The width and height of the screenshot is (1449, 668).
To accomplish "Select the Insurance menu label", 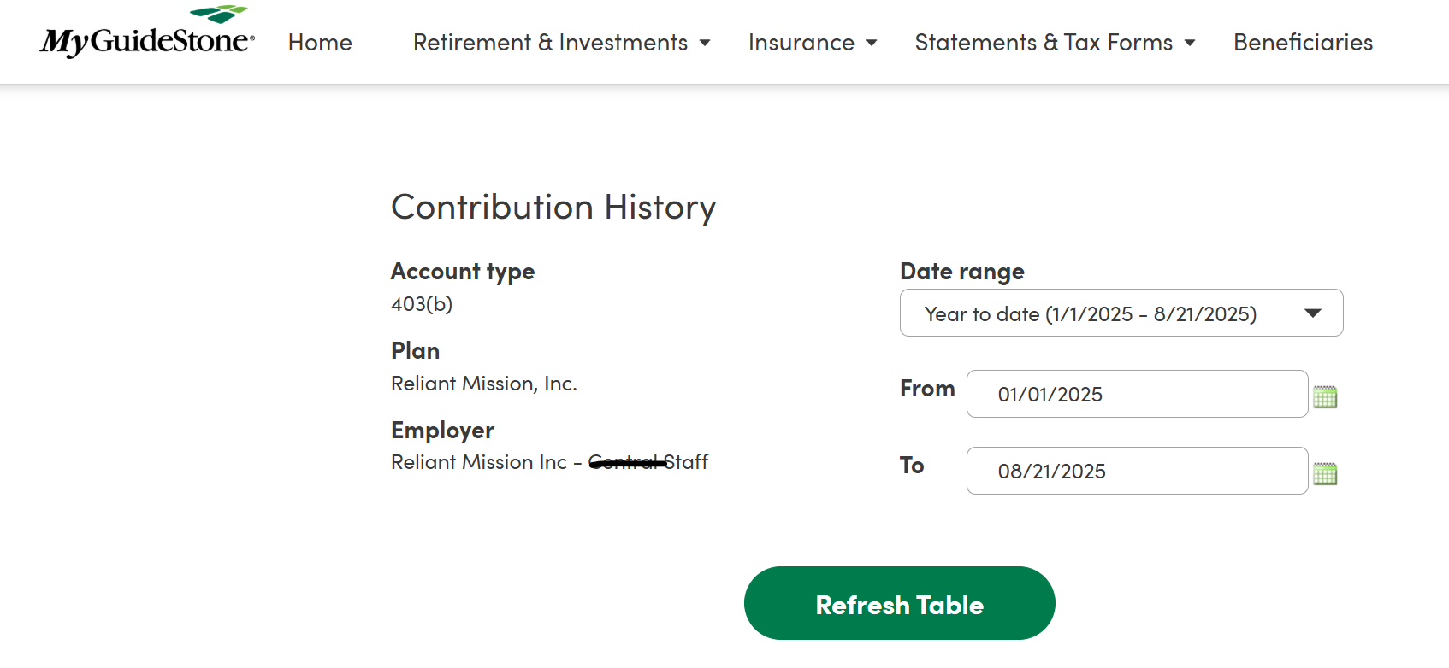I will point(801,43).
